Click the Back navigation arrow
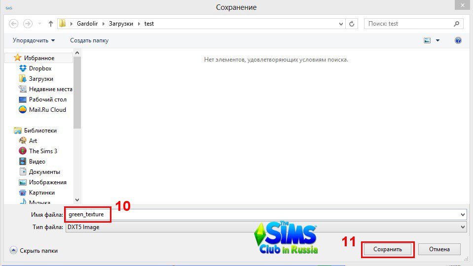This screenshot has width=473, height=266. point(14,24)
